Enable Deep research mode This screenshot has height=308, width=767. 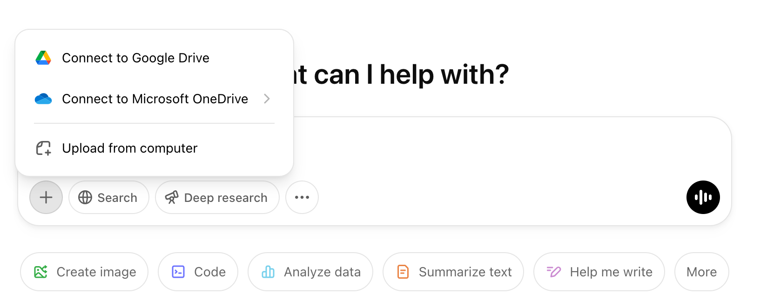click(217, 197)
